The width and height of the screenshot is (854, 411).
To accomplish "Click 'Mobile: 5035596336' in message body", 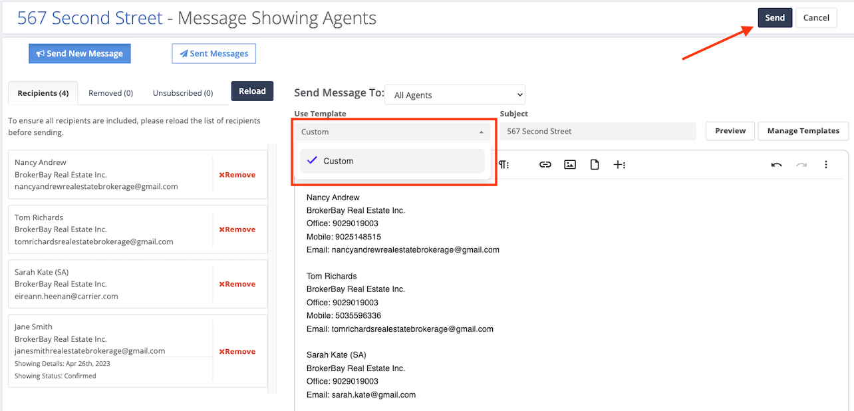I will tap(344, 316).
